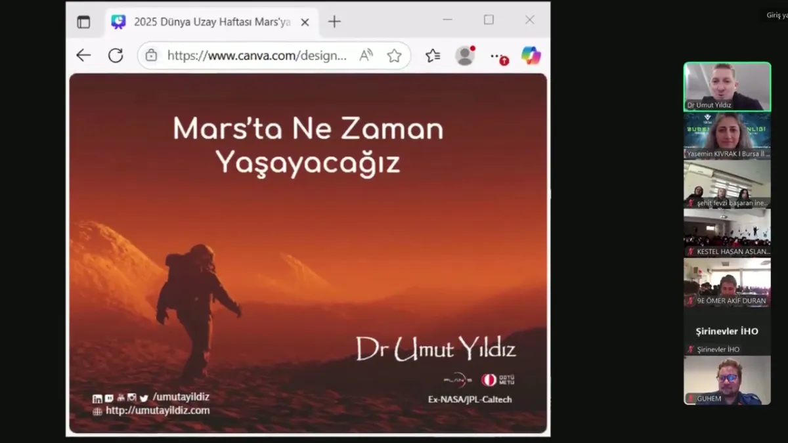Image resolution: width=788 pixels, height=443 pixels.
Task: Open Settings and more ellipsis menu
Action: [498, 56]
